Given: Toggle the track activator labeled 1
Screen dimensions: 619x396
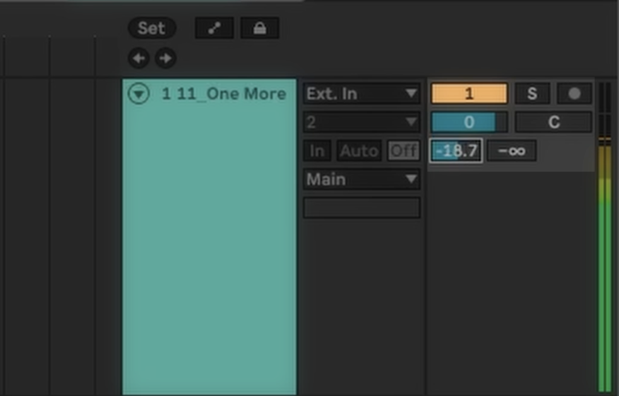Looking at the screenshot, I should pos(468,94).
